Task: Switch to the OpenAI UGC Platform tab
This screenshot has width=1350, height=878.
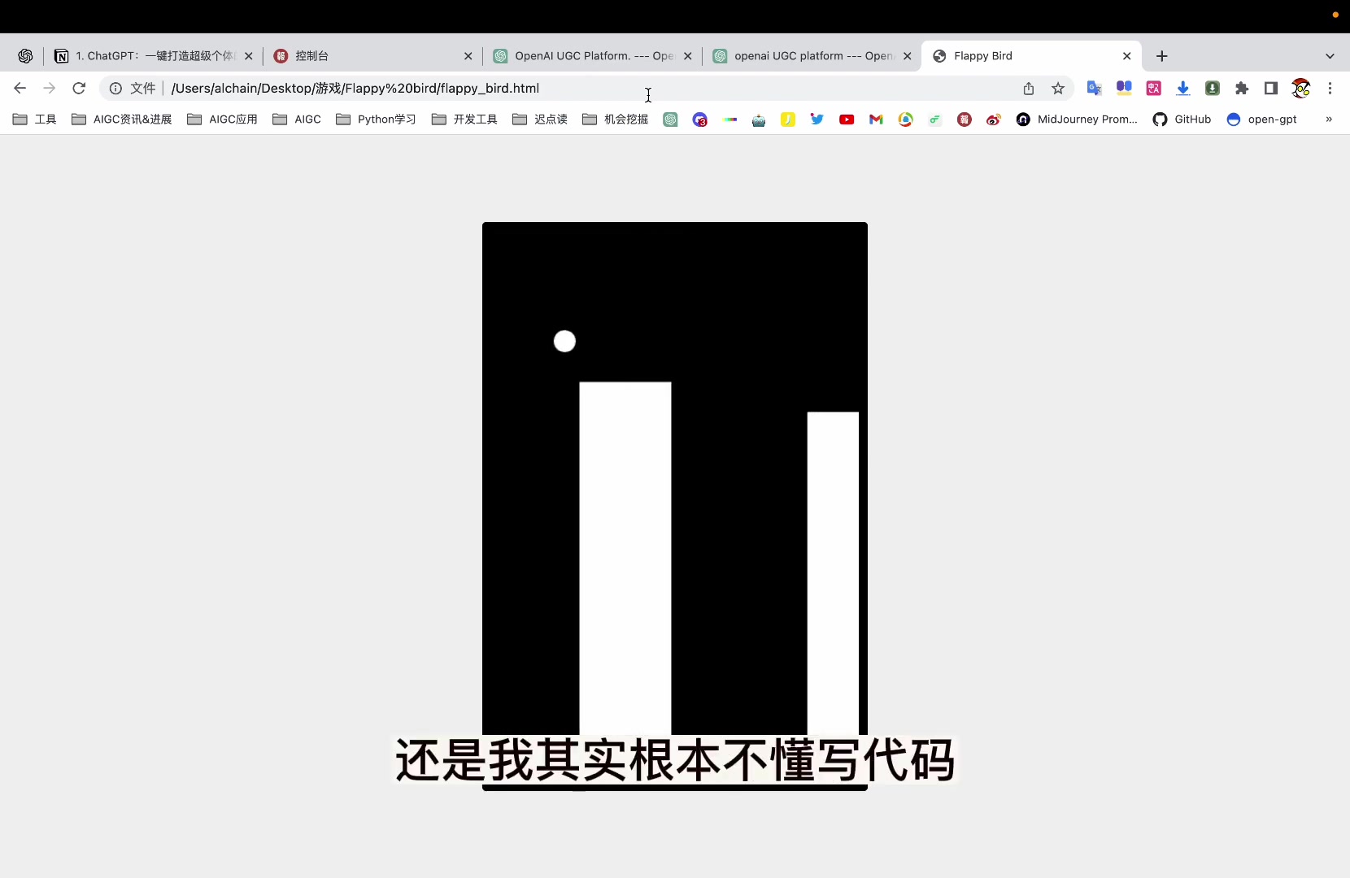Action: [x=594, y=56]
